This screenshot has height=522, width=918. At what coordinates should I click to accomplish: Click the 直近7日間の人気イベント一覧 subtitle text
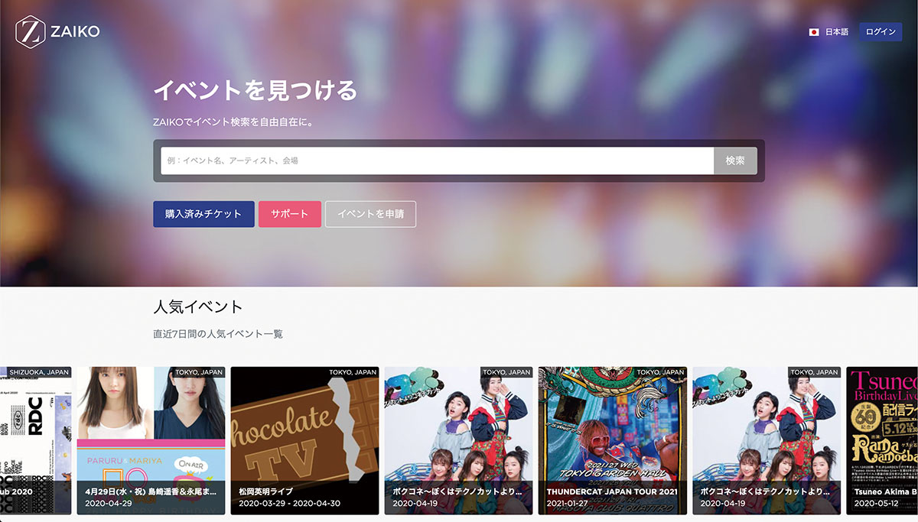[218, 334]
